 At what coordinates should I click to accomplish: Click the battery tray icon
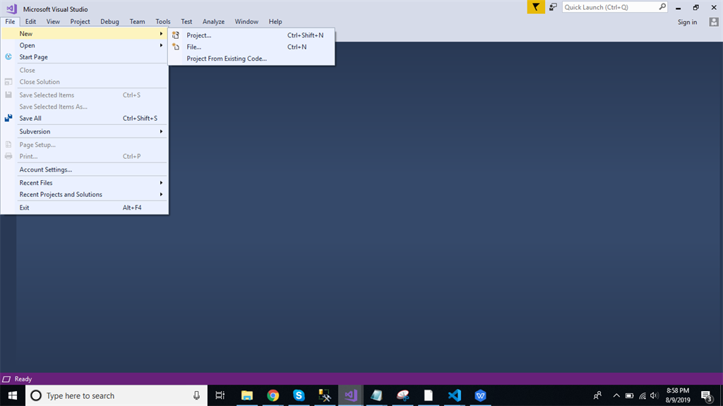[629, 395]
